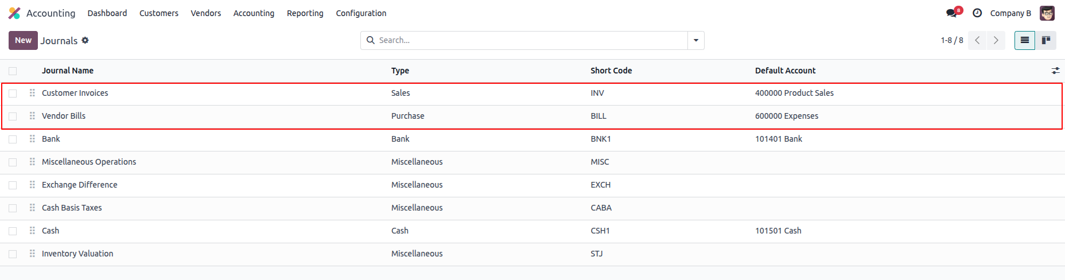Click the Odoo Accounting app logo
1065x280 pixels.
click(14, 13)
